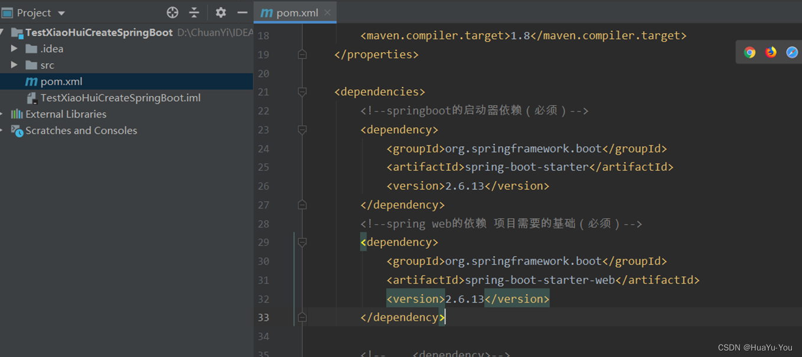Image resolution: width=802 pixels, height=357 pixels.
Task: Select the Maven icon next to pom.xml tab
Action: point(266,12)
